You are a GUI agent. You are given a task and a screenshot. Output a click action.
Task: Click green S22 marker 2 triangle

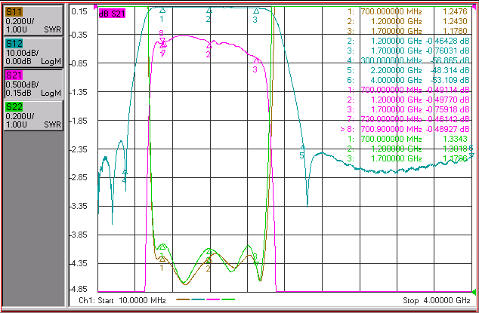(x=209, y=252)
